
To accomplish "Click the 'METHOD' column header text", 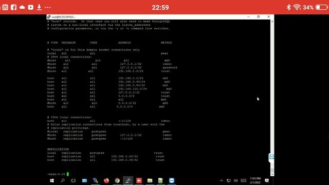I will [166, 43].
